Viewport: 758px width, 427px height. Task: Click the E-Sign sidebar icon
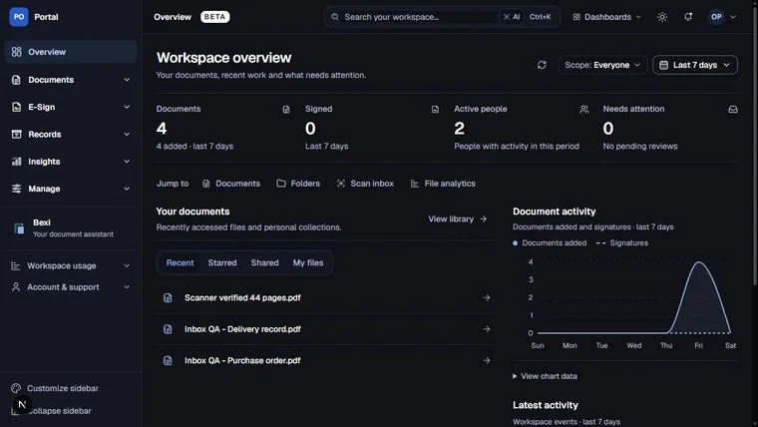click(x=16, y=107)
